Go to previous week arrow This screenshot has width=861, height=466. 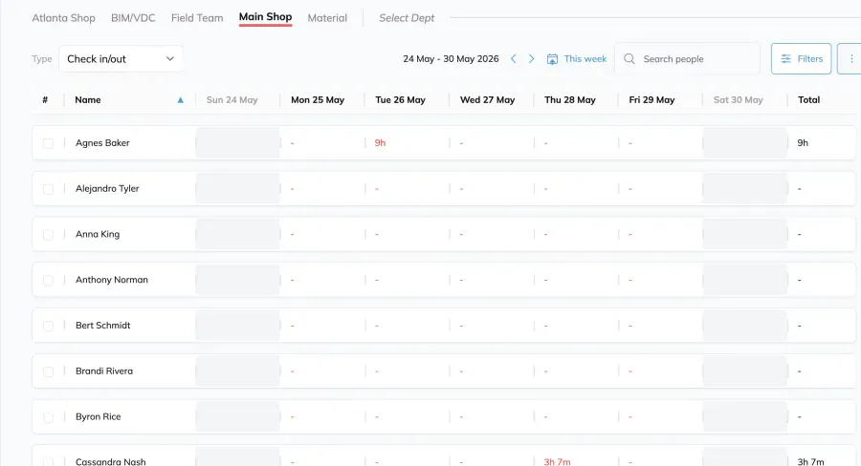pyautogui.click(x=514, y=58)
